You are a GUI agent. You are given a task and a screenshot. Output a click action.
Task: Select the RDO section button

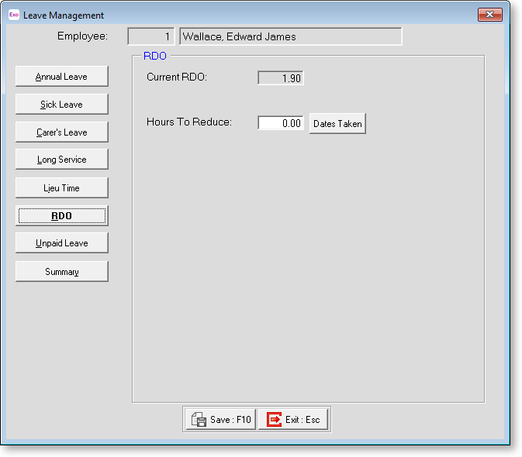(x=61, y=215)
